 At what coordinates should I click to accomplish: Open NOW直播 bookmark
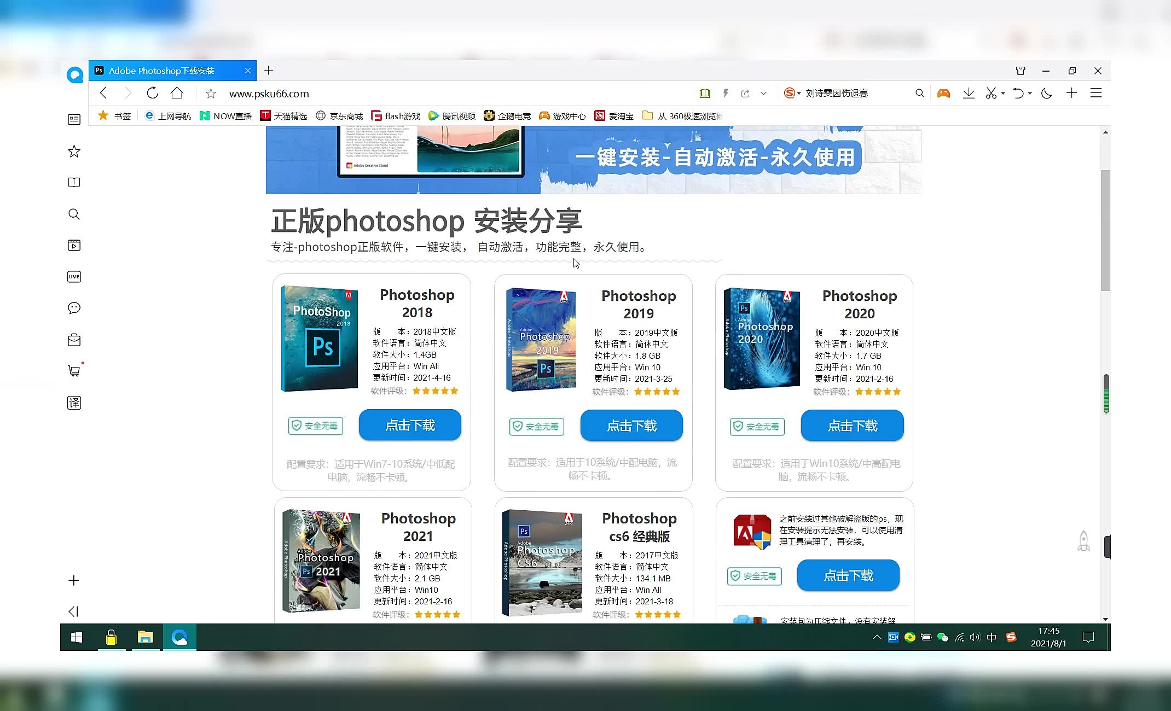(225, 116)
